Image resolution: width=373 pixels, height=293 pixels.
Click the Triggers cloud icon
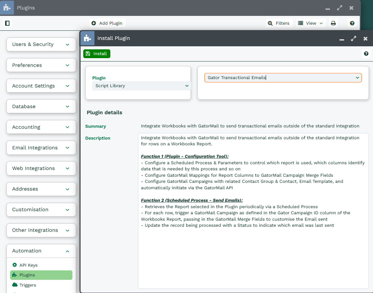pos(15,285)
